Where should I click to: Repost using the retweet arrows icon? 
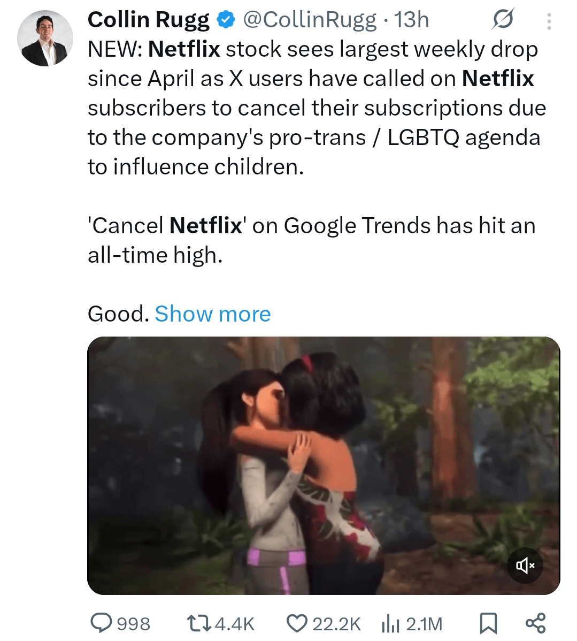198,624
